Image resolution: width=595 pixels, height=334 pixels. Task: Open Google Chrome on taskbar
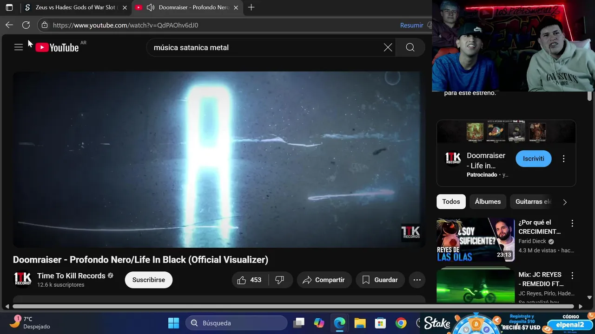(401, 323)
